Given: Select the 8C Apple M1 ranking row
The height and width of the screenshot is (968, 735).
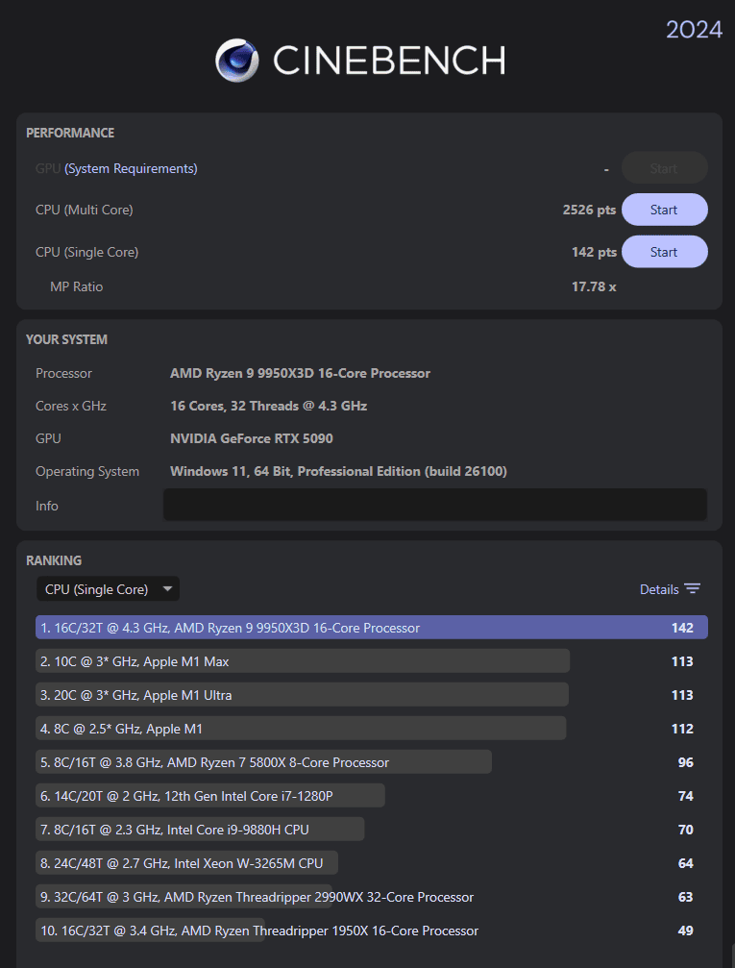Looking at the screenshot, I should click(372, 729).
